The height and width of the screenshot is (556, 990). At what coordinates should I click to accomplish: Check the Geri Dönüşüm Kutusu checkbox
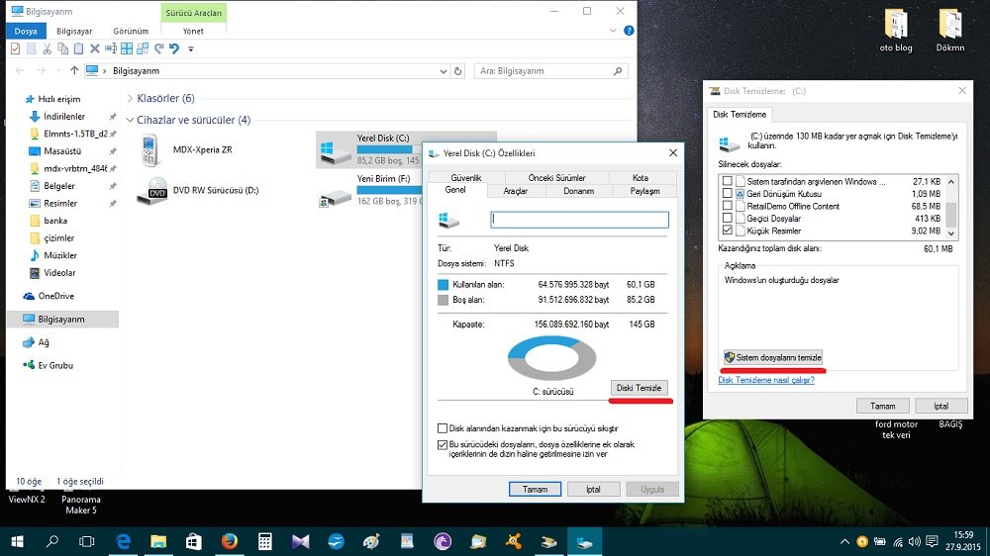click(728, 194)
